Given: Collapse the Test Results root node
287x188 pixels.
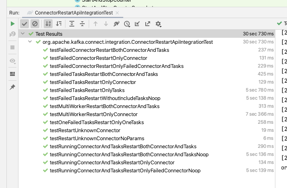Looking at the screenshot, I should (23, 34).
